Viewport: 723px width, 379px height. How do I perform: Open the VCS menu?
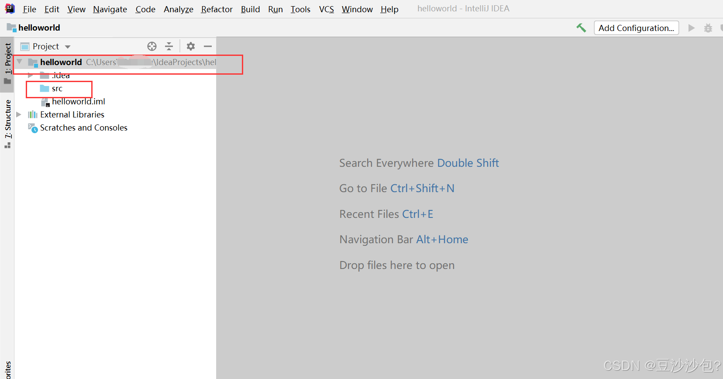tap(327, 9)
